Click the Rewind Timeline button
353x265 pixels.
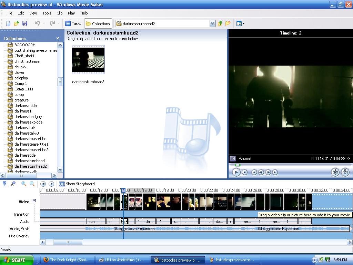(x=43, y=184)
